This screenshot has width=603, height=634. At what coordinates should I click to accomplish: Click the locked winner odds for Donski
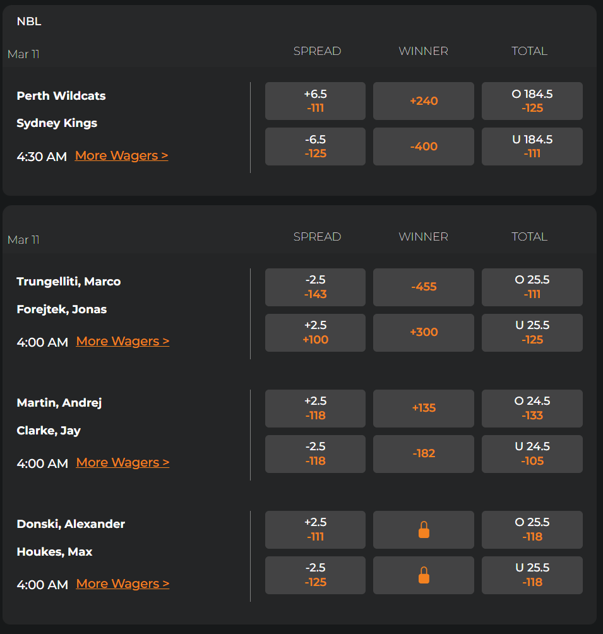(x=423, y=530)
